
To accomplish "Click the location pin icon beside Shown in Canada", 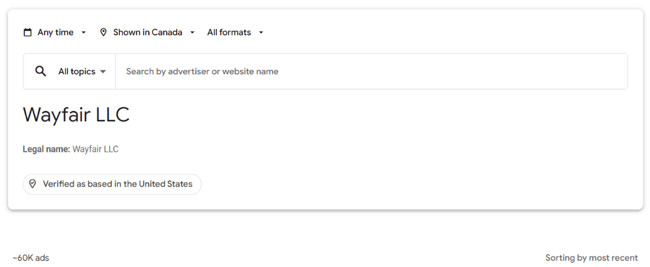I will (x=104, y=32).
